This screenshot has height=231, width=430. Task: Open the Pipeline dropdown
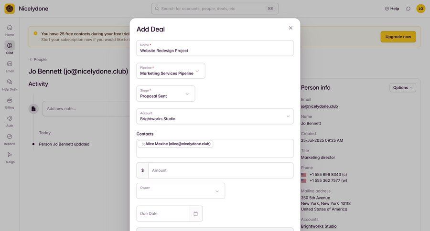pyautogui.click(x=171, y=71)
